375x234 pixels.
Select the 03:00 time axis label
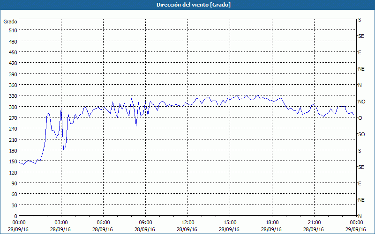(x=61, y=223)
